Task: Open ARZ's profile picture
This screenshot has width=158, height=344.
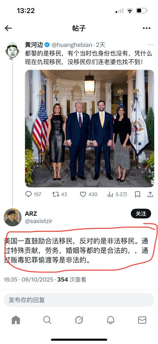Action: (13, 217)
